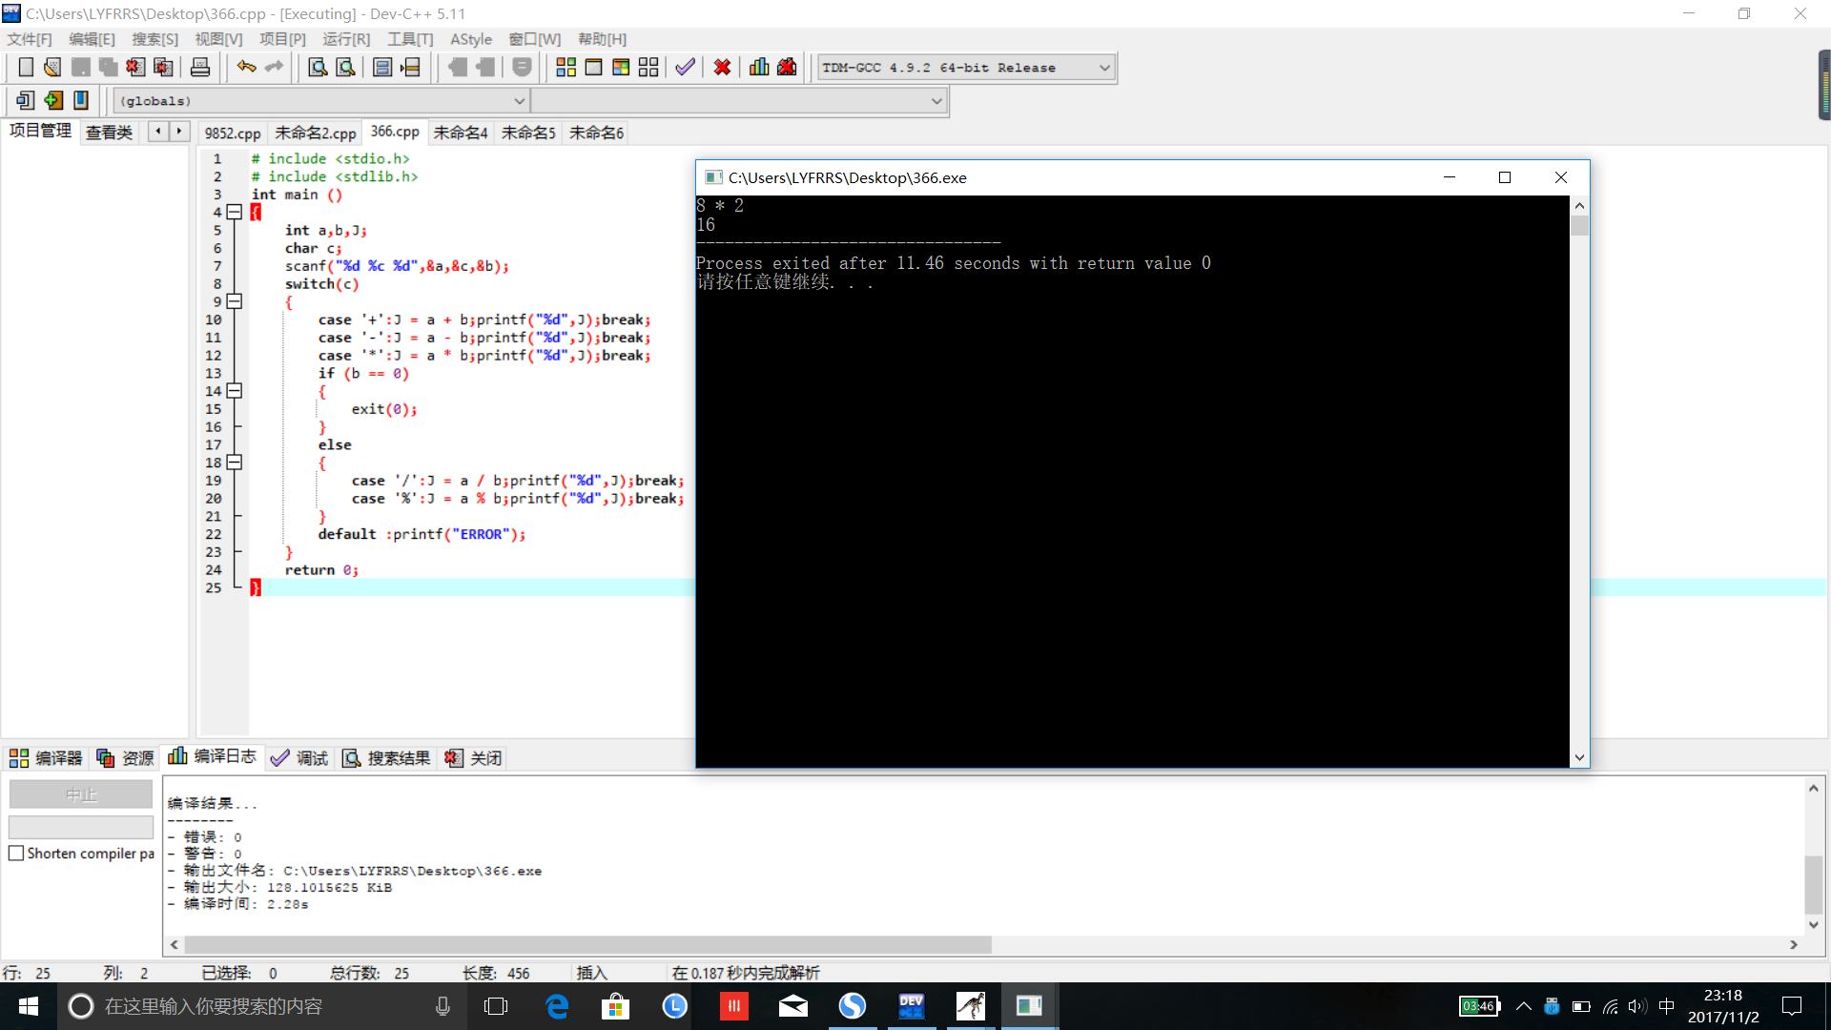Collapse the main function fold at line 4
1831x1030 pixels.
click(x=235, y=213)
